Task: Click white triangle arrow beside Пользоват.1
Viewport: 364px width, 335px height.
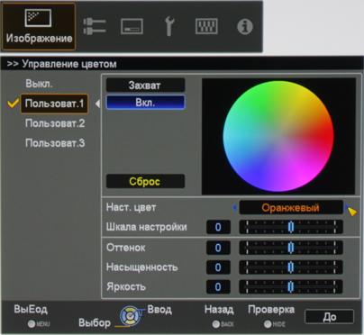Action: click(97, 104)
